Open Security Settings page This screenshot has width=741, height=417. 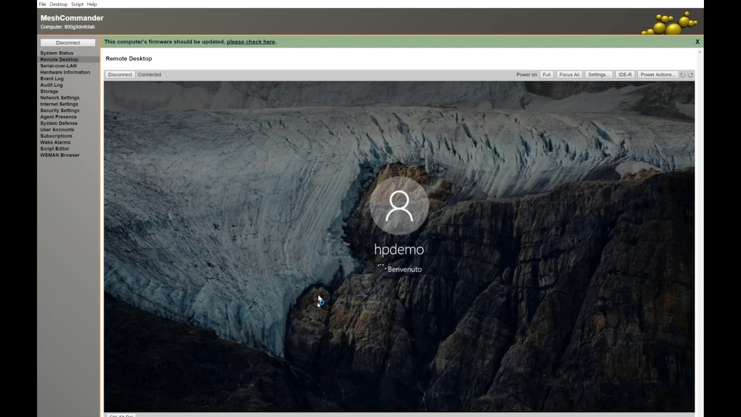[60, 111]
